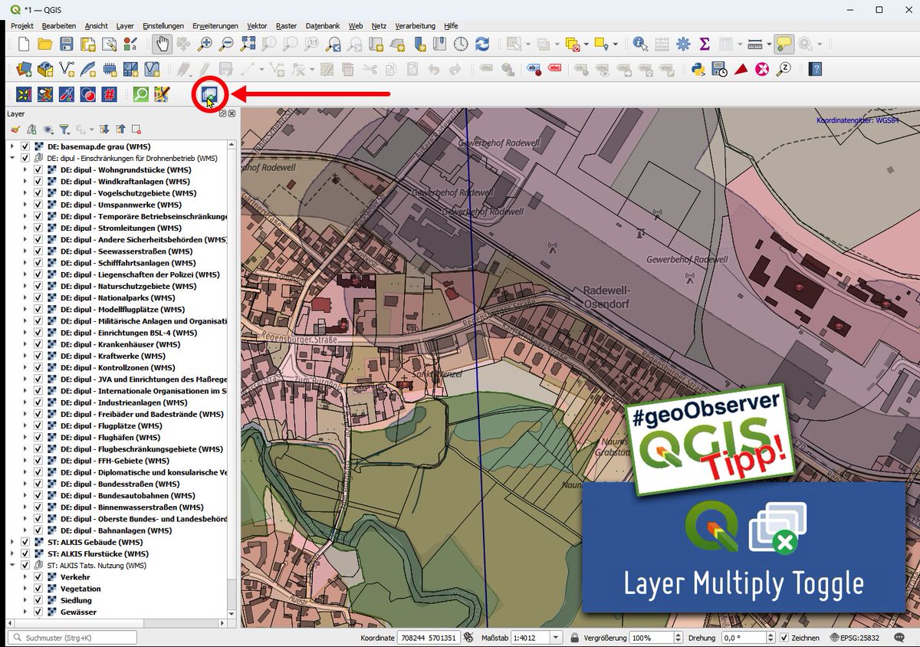Toggle the Zeichnen render checkbox

pos(784,638)
